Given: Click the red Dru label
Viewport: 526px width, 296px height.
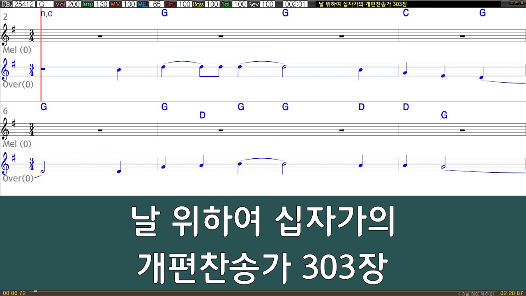Looking at the screenshot, I should [171, 4].
